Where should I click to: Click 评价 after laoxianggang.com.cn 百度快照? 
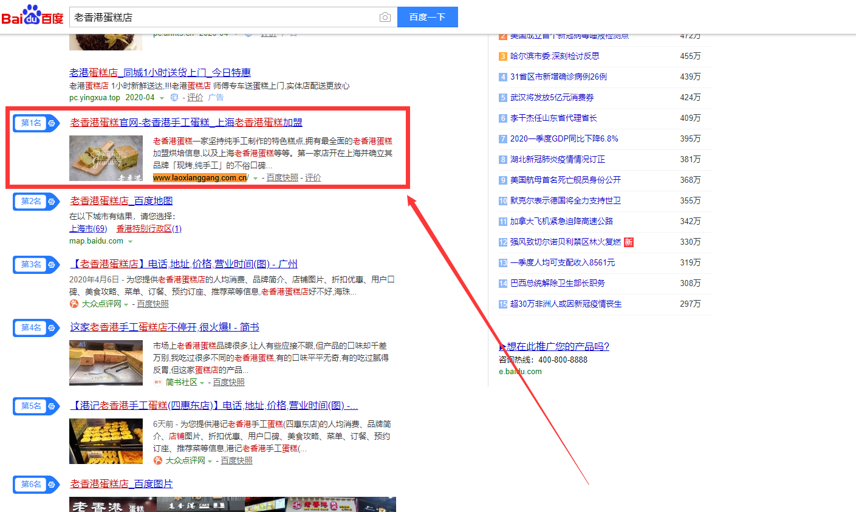(313, 177)
